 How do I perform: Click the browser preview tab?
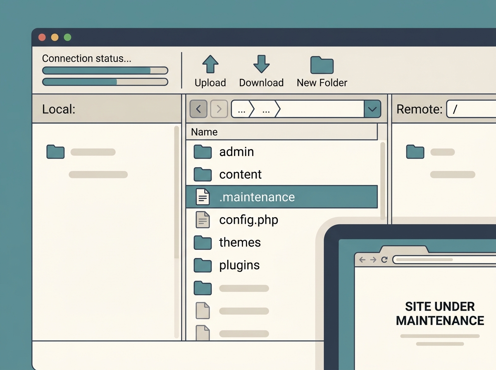(404, 249)
